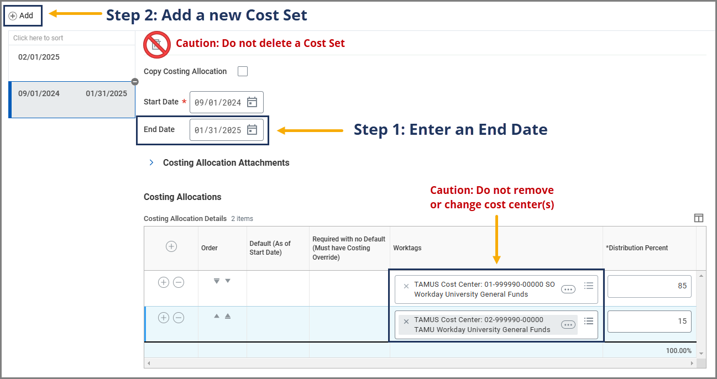
Task: Open the End Date calendar picker
Action: click(x=252, y=130)
